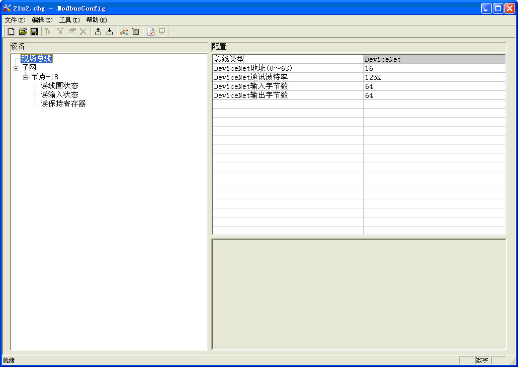This screenshot has width=518, height=367.
Task: Collapse the 节点-18 tree node
Action: click(x=26, y=77)
